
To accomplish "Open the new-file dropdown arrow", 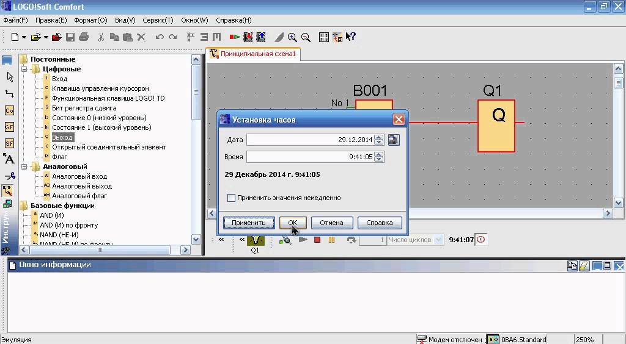I will pyautogui.click(x=24, y=37).
